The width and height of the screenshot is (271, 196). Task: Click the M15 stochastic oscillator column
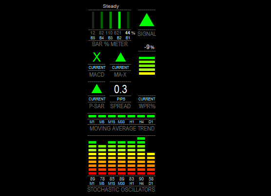point(112,158)
